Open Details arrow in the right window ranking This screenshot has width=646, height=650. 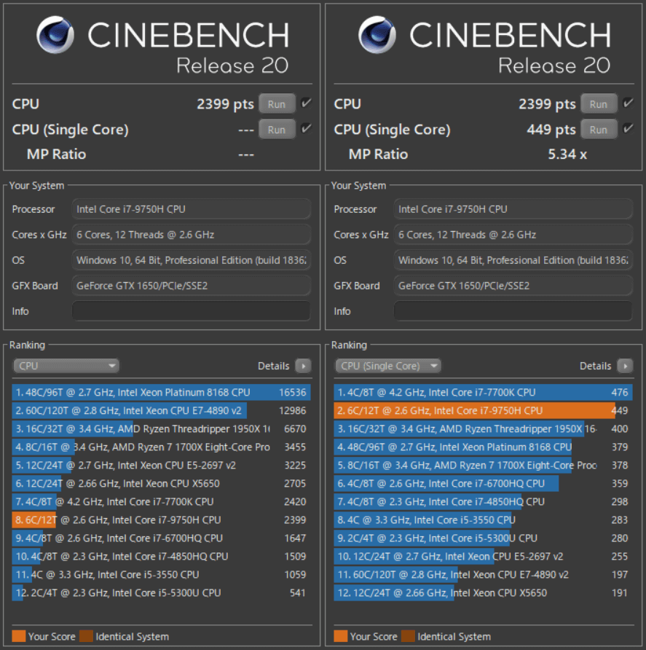pyautogui.click(x=626, y=366)
